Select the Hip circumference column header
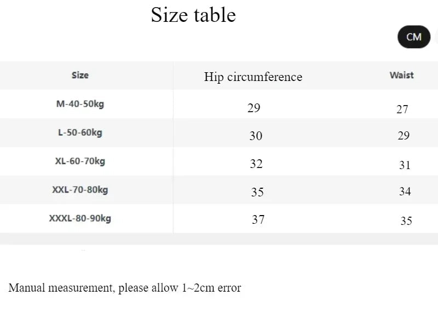 (x=253, y=77)
